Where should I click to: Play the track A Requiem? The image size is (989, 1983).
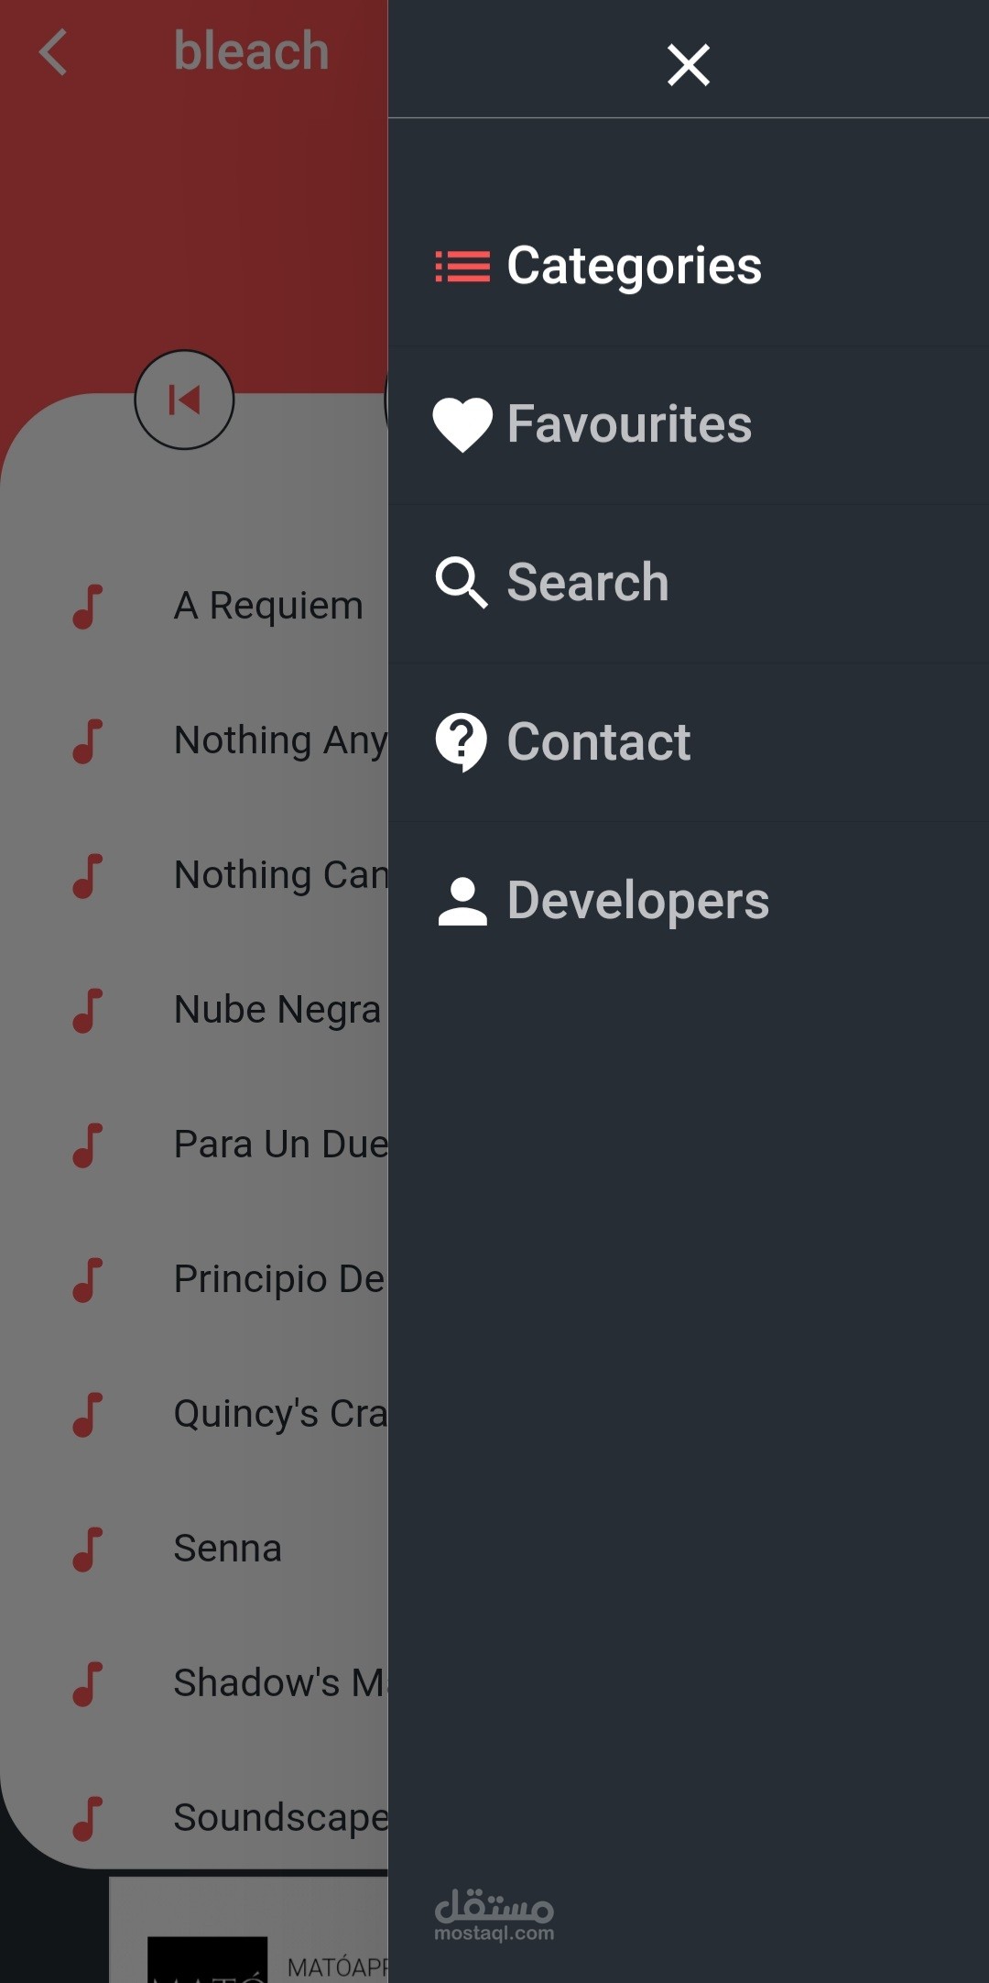pyautogui.click(x=268, y=606)
